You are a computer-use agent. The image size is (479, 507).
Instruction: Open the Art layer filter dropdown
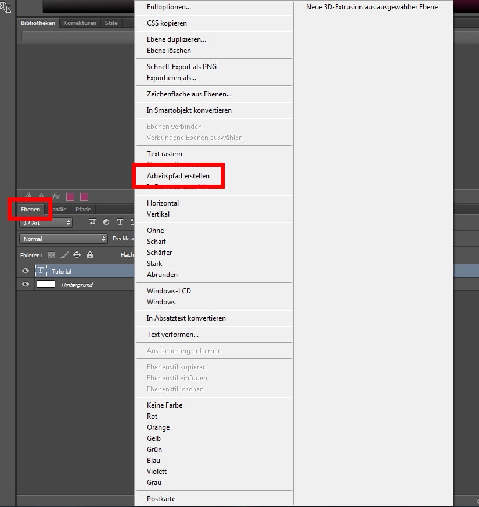click(x=46, y=222)
